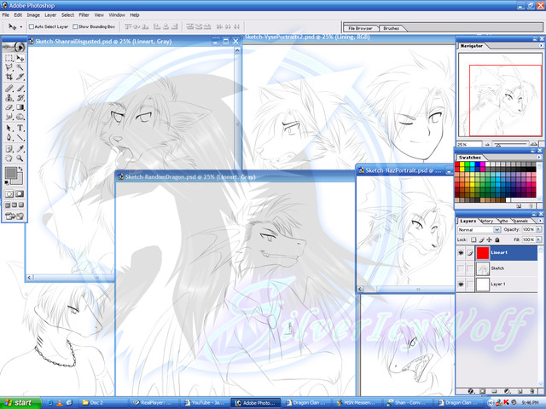Open the Swatches panel options menu arrow

click(539, 157)
